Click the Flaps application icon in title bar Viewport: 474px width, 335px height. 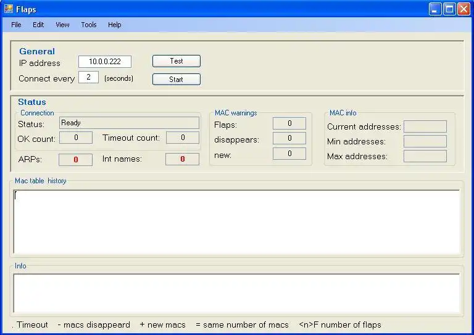(9, 9)
